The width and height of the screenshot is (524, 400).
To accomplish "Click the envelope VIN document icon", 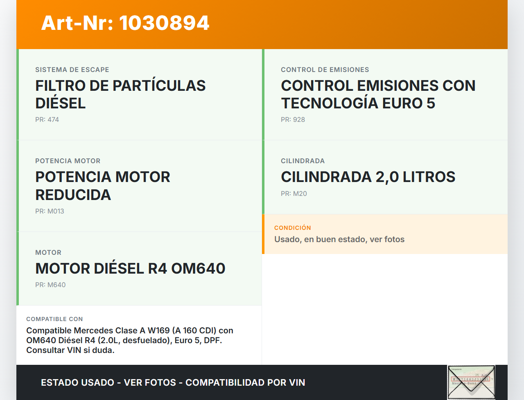I will 471,382.
